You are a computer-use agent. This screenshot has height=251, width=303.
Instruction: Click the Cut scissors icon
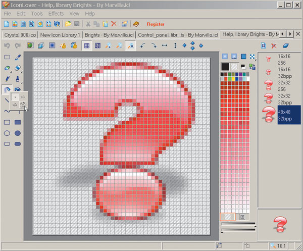pyautogui.click(x=88, y=24)
